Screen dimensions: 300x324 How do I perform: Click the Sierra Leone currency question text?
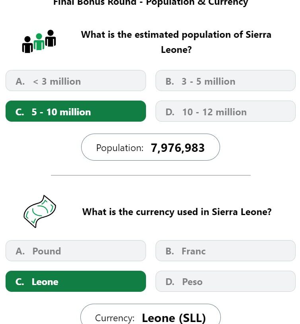(x=177, y=212)
